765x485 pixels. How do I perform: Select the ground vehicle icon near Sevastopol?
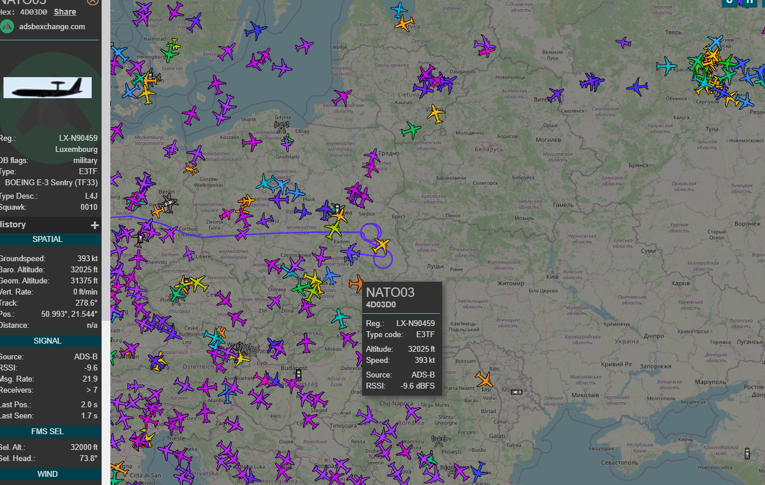point(747,453)
